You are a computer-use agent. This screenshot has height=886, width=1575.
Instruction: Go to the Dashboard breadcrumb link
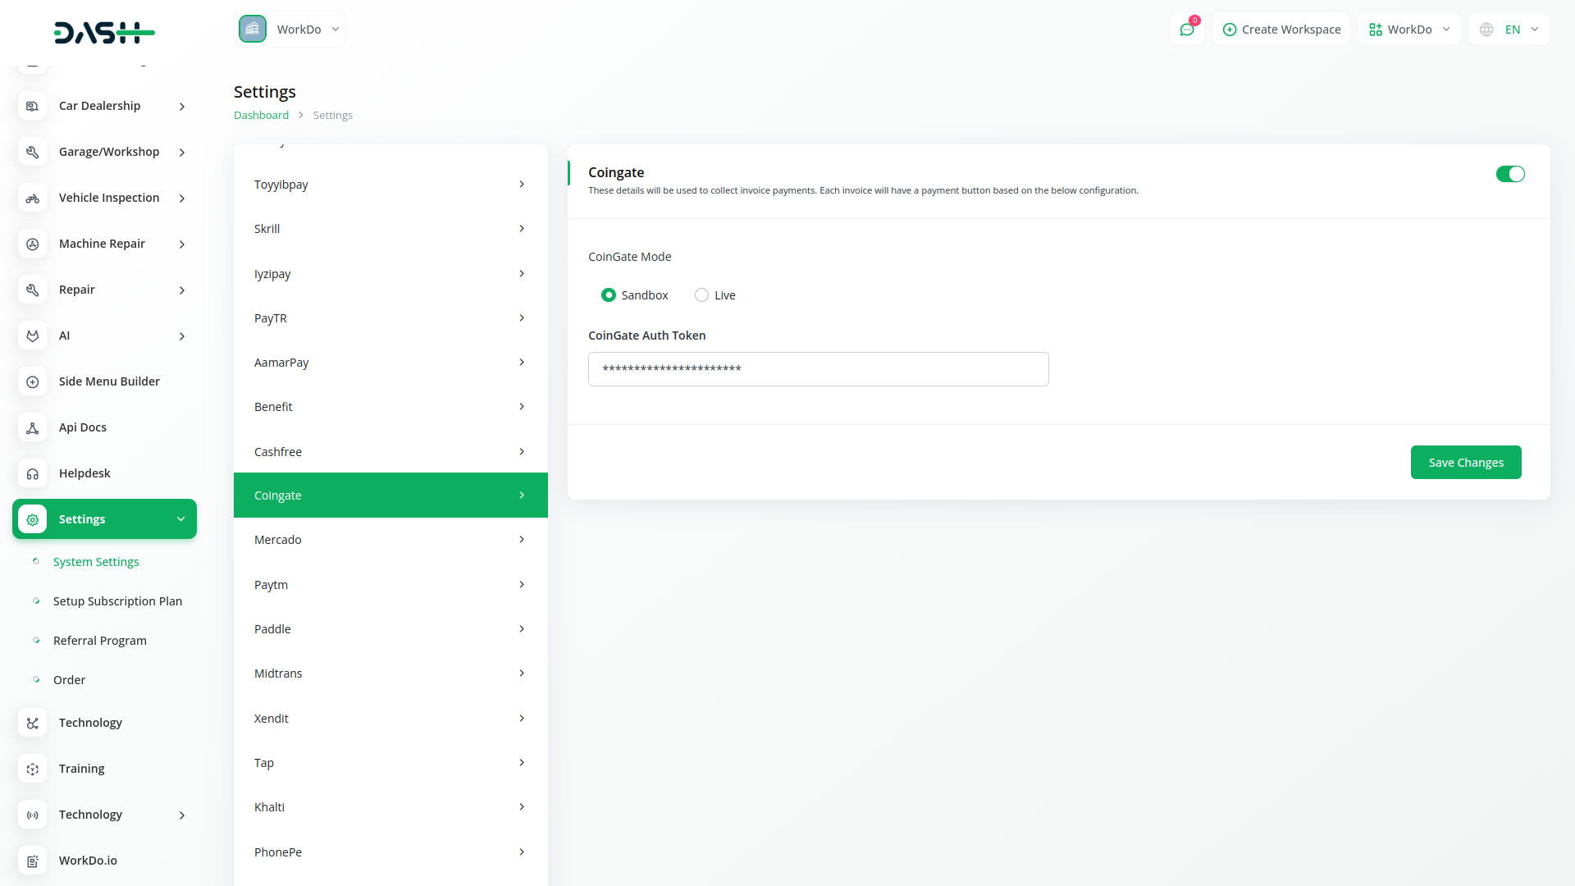click(261, 116)
